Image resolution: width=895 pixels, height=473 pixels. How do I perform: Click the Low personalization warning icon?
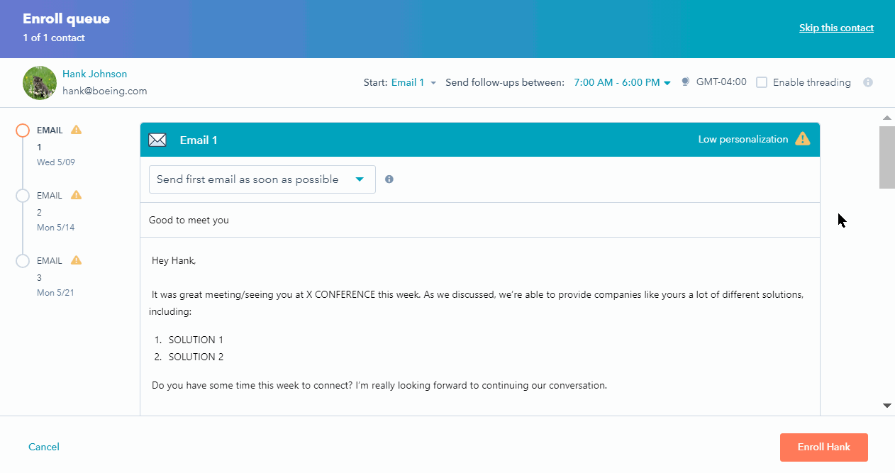coord(802,139)
